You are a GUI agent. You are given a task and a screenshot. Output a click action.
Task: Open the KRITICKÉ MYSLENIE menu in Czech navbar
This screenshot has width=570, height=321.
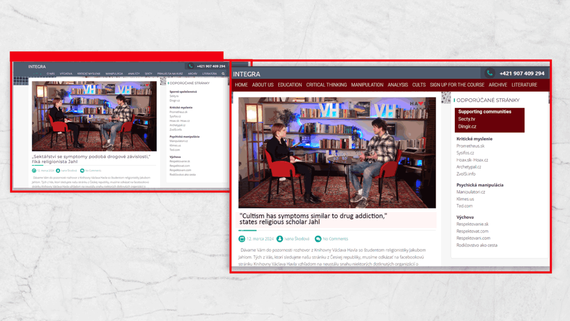point(89,74)
